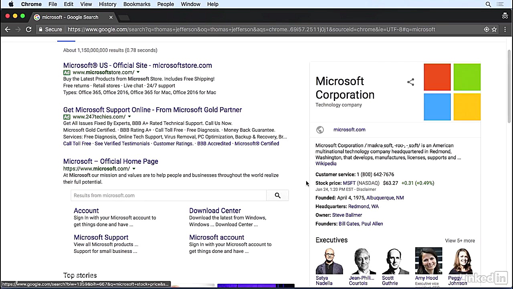Open the MSFT stock ticker link
Image resolution: width=513 pixels, height=289 pixels.
pyautogui.click(x=349, y=183)
